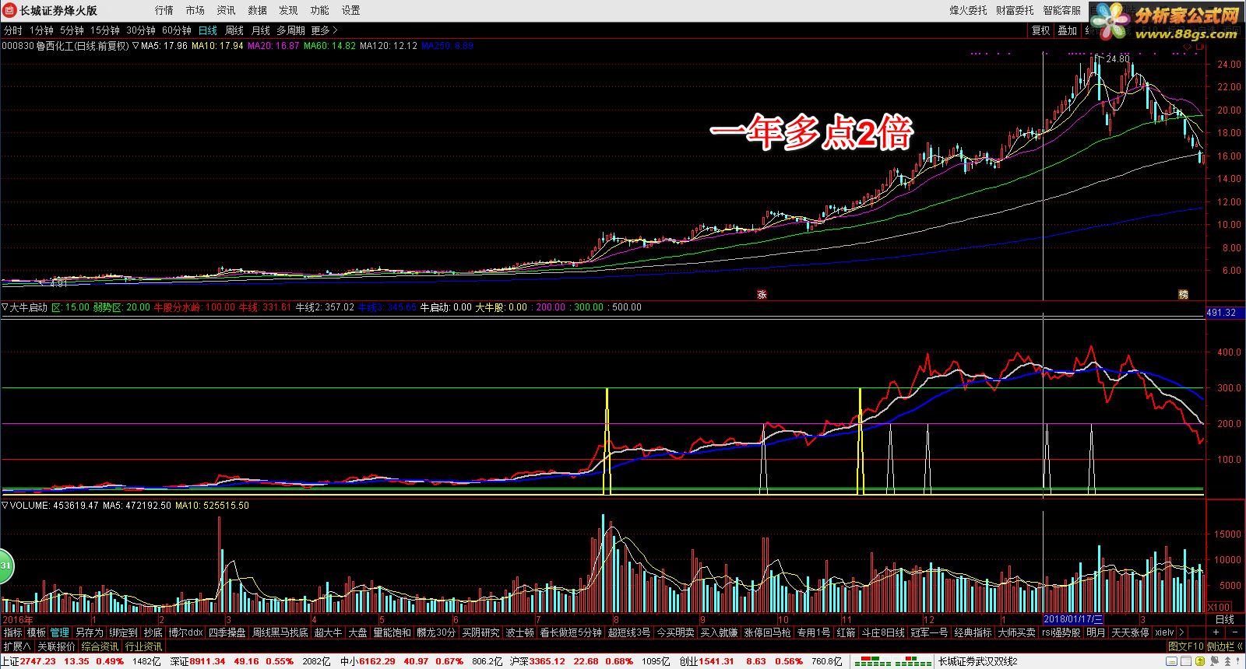This screenshot has width=1246, height=669.
Task: Click the minus zoom-out button beside the indicator tabs
Action: pyautogui.click(x=1234, y=632)
